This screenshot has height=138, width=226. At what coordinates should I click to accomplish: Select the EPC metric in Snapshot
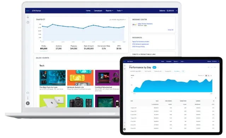(x=119, y=47)
